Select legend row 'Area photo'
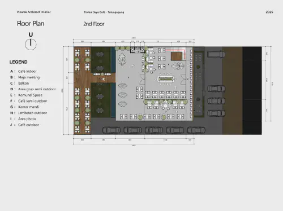 coord(23,119)
